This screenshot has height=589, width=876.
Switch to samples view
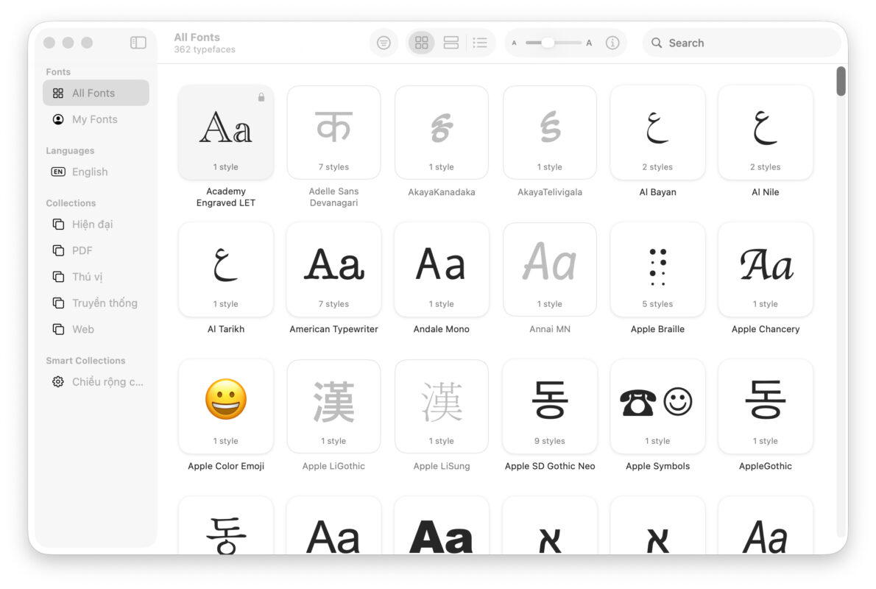pyautogui.click(x=451, y=43)
